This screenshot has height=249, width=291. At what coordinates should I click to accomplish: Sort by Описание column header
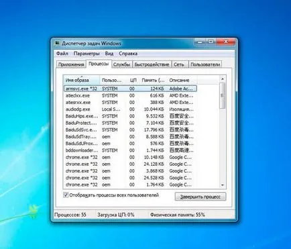pos(182,80)
